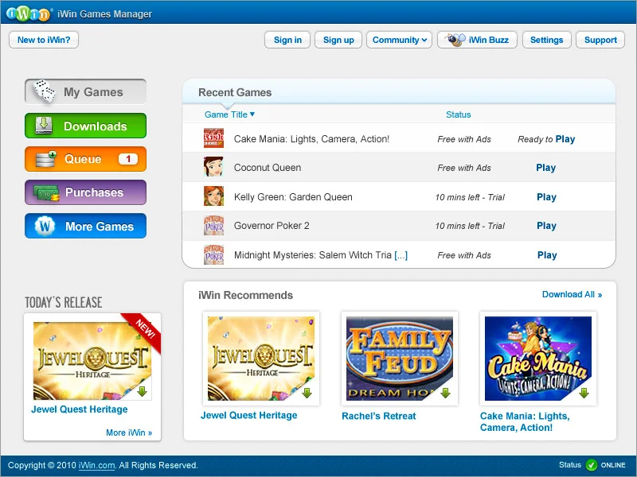Click the Coconut Queen title text
Screen dimensions: 637x477
(x=268, y=168)
